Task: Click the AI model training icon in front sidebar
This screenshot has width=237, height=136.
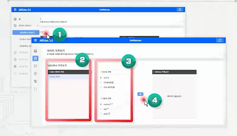Action: click(x=35, y=81)
